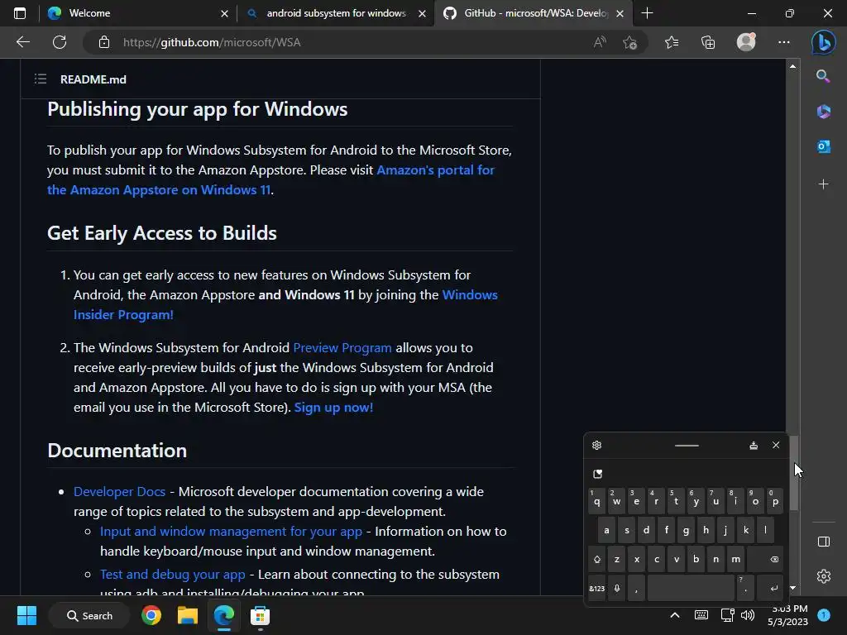Open touch keyboard settings gear

pyautogui.click(x=596, y=445)
